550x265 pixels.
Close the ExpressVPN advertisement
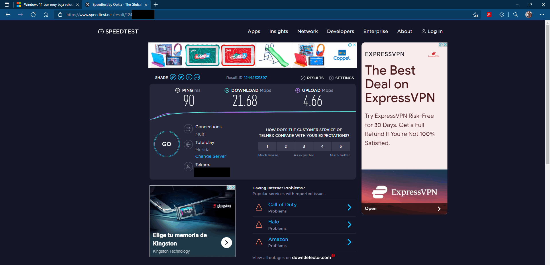click(x=445, y=45)
